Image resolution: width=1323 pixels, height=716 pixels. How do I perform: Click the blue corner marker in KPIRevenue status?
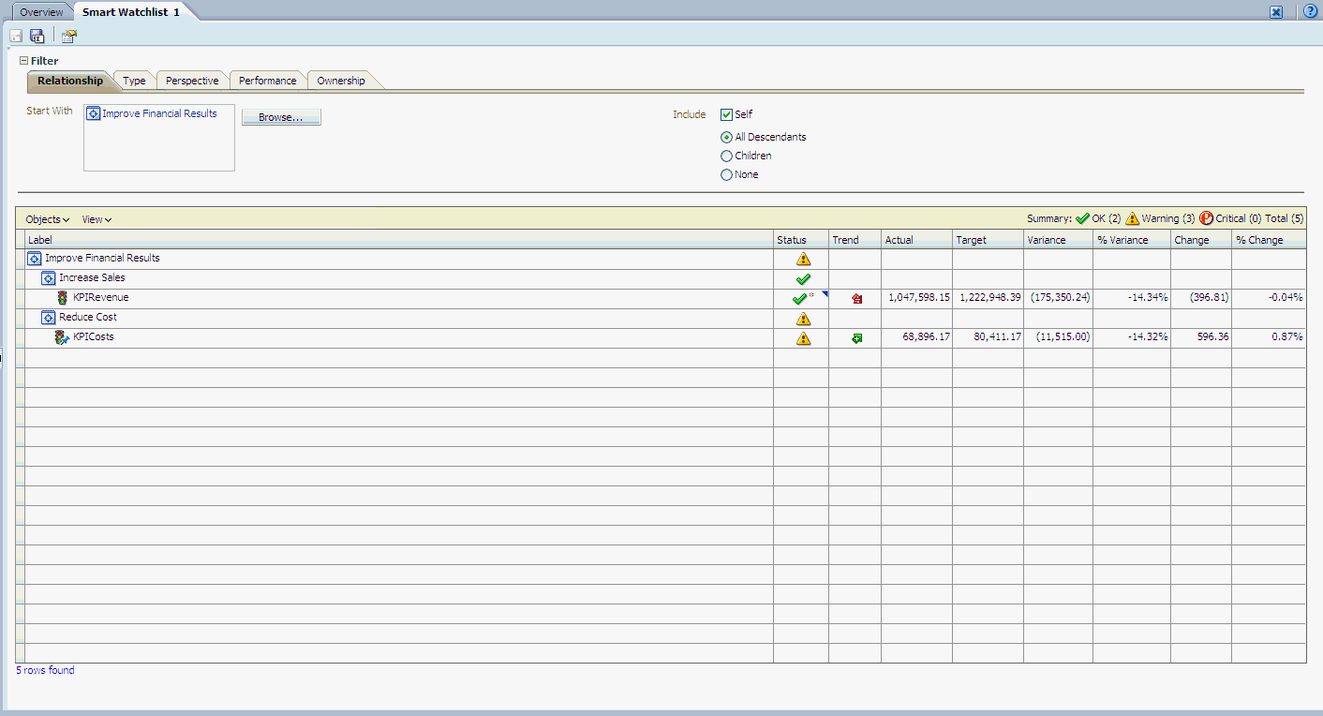point(825,294)
